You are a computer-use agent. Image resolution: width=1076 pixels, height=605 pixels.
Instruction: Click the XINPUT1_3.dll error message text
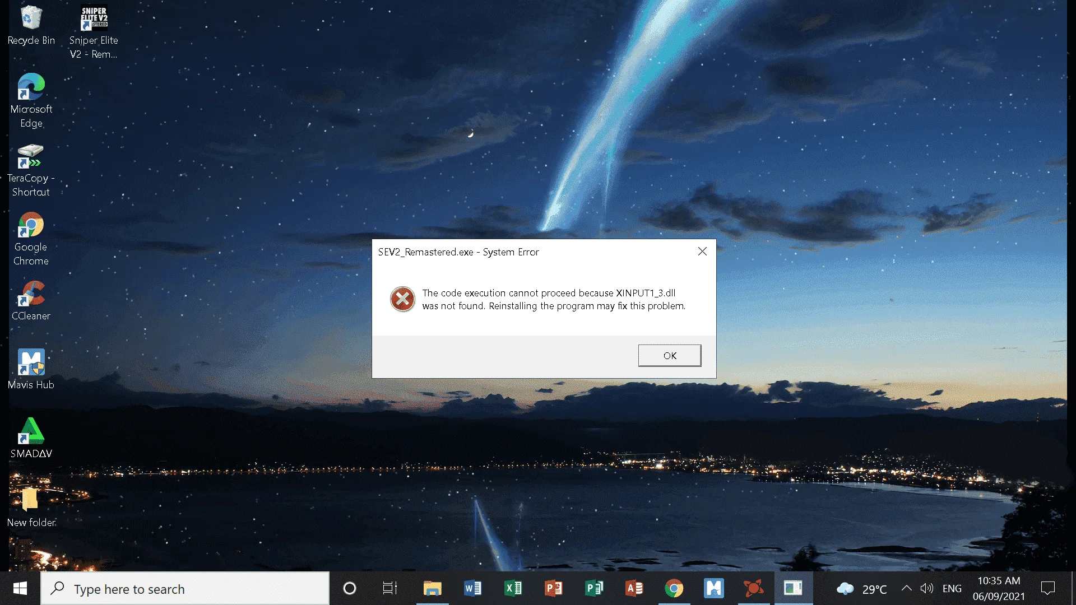[x=554, y=299]
